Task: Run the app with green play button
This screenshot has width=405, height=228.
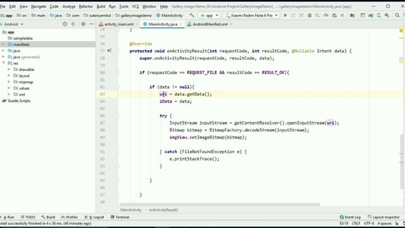Action: (285, 15)
